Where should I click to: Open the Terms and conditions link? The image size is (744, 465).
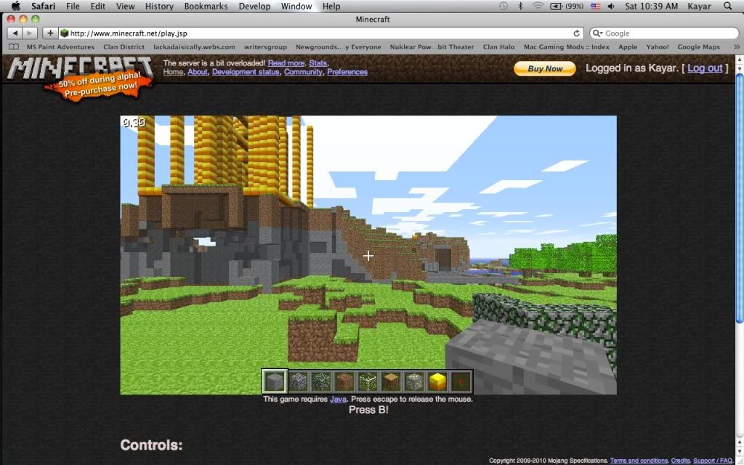click(639, 461)
